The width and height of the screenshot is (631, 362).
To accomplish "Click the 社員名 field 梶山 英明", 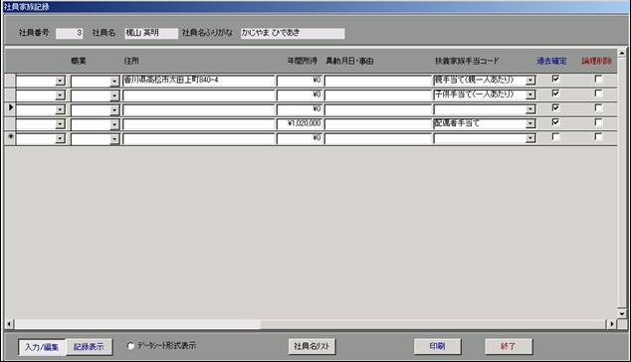I will click(x=151, y=33).
